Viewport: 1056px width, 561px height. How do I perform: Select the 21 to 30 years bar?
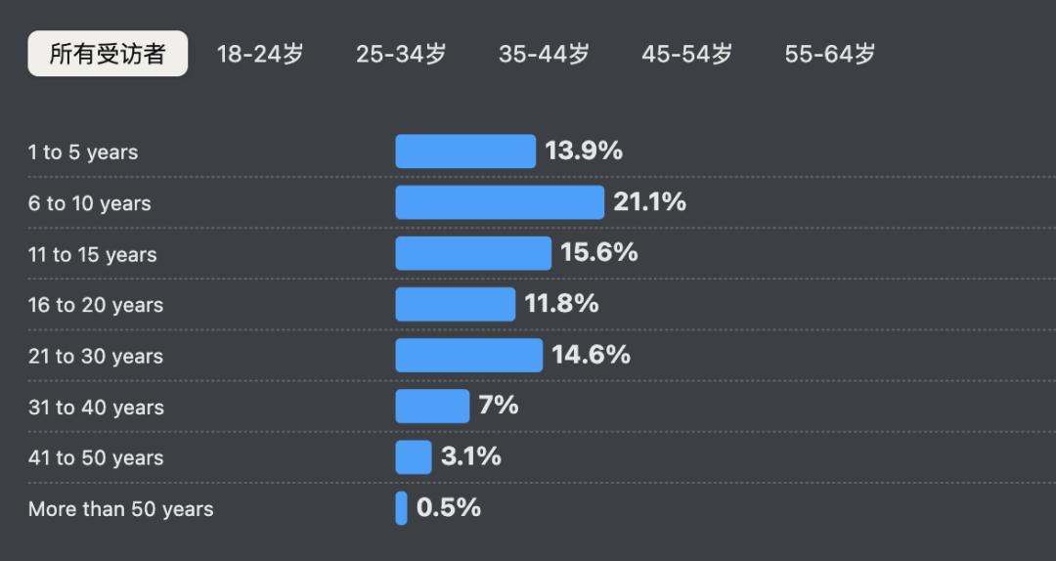pos(468,355)
